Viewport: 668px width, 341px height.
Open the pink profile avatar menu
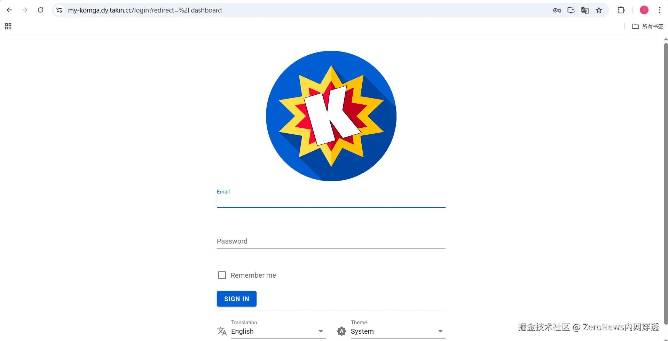click(x=644, y=10)
